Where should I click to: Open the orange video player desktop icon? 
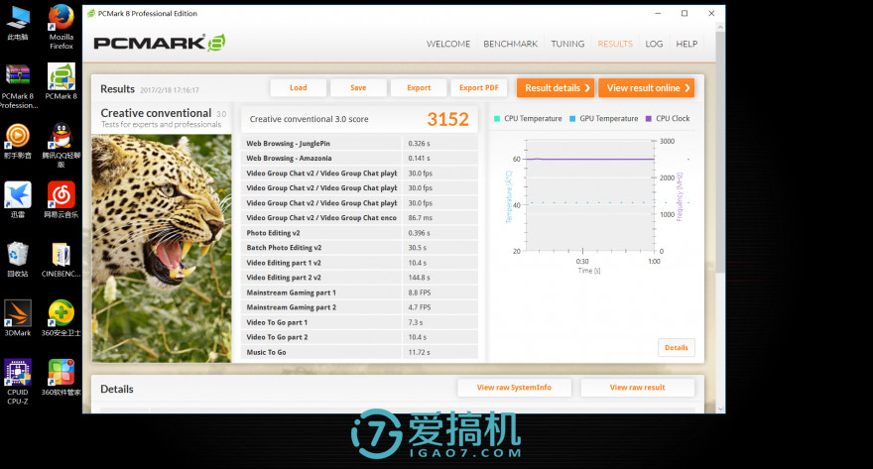18,141
